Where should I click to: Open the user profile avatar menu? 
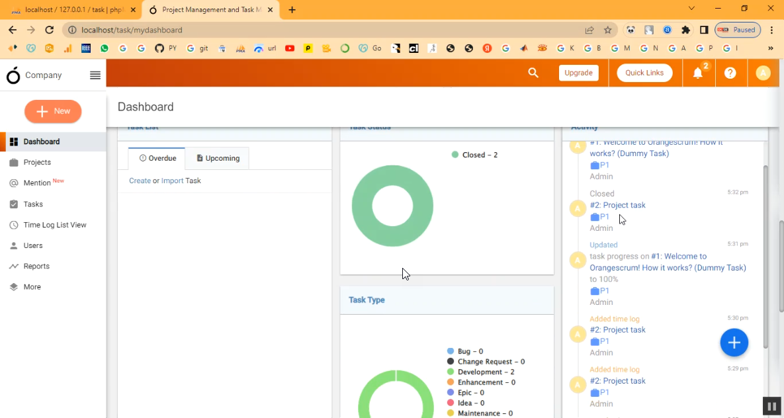763,73
